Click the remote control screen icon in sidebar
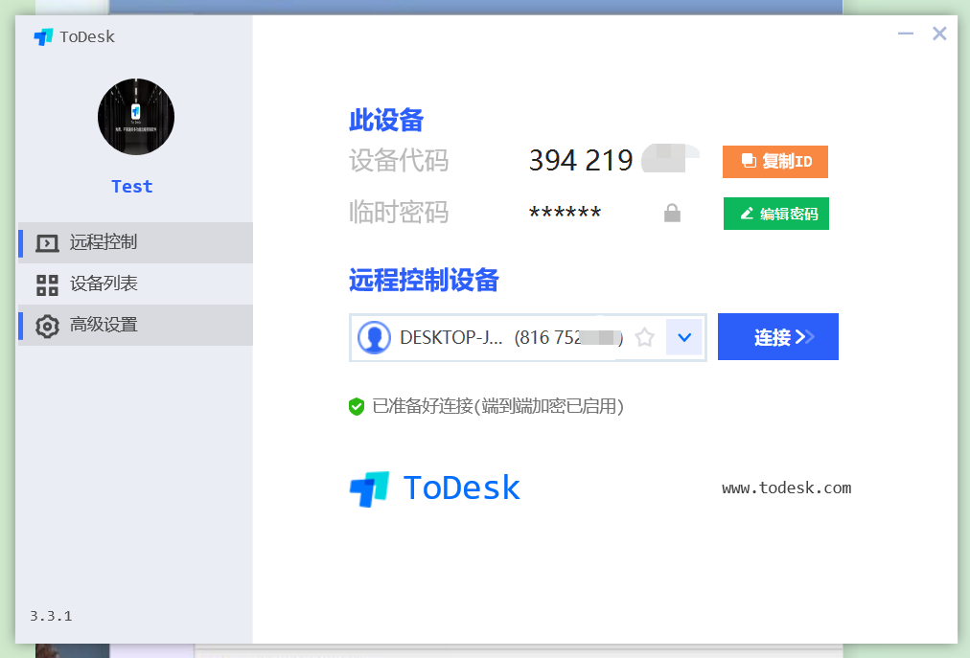This screenshot has width=970, height=658. pyautogui.click(x=47, y=243)
